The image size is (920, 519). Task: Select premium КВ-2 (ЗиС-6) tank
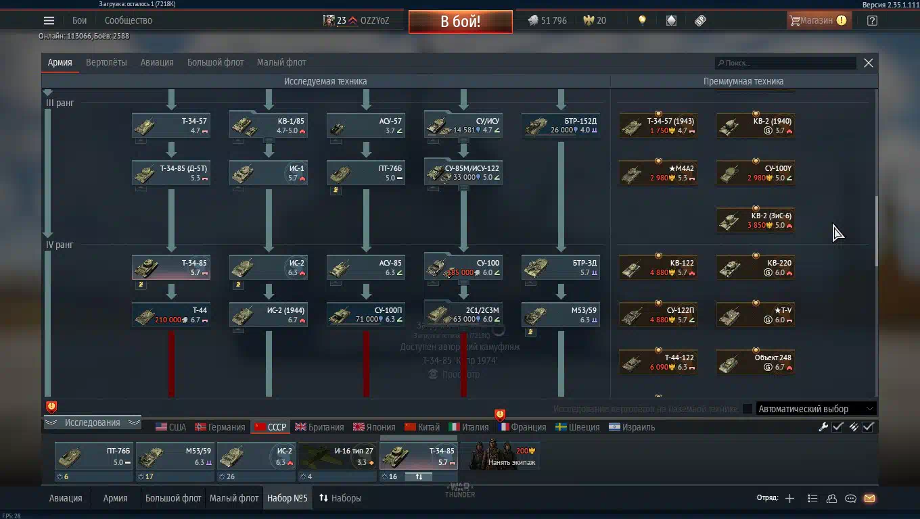(756, 220)
